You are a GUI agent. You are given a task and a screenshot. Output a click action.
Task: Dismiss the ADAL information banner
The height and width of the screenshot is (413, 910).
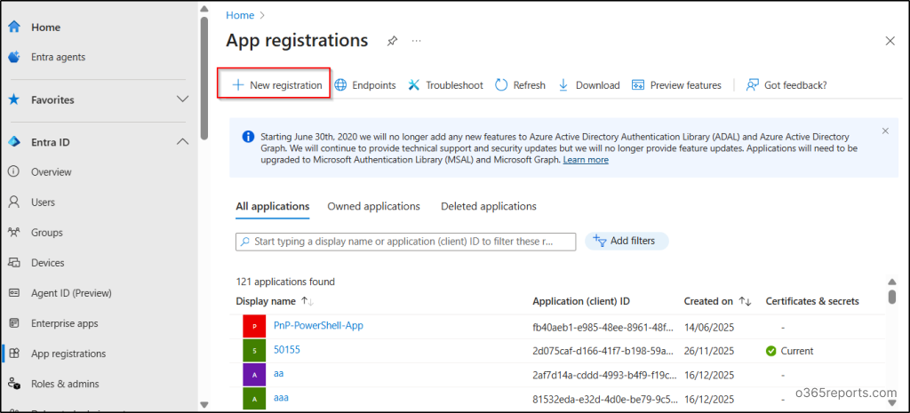(885, 131)
